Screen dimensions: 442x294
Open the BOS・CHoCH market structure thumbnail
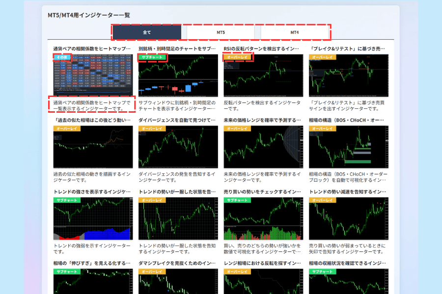tap(349, 147)
